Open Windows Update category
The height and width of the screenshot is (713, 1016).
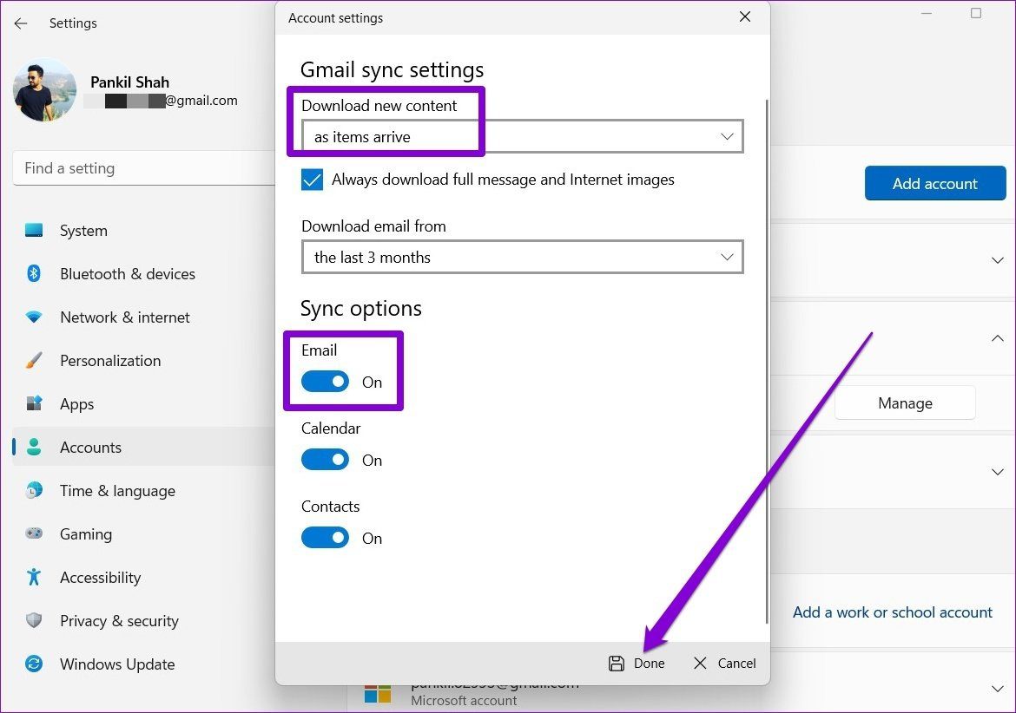pyautogui.click(x=144, y=664)
